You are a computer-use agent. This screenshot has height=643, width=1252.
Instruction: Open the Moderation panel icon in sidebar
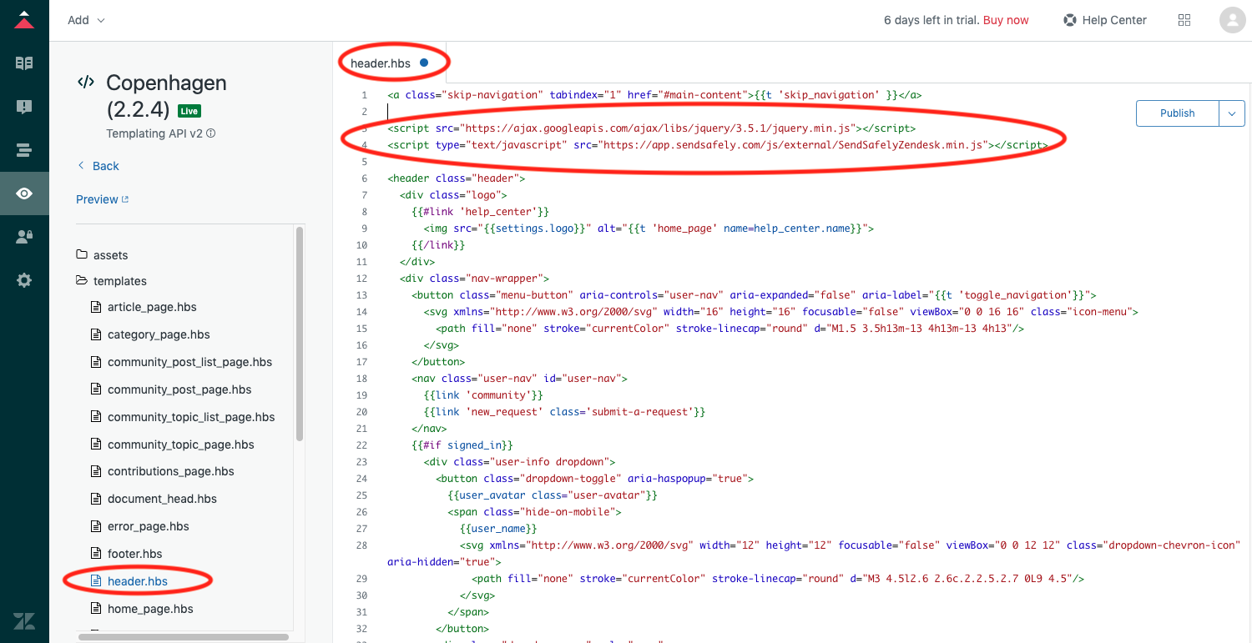[x=24, y=107]
